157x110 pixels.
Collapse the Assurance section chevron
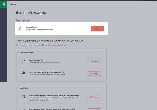pyautogui.click(x=19, y=88)
